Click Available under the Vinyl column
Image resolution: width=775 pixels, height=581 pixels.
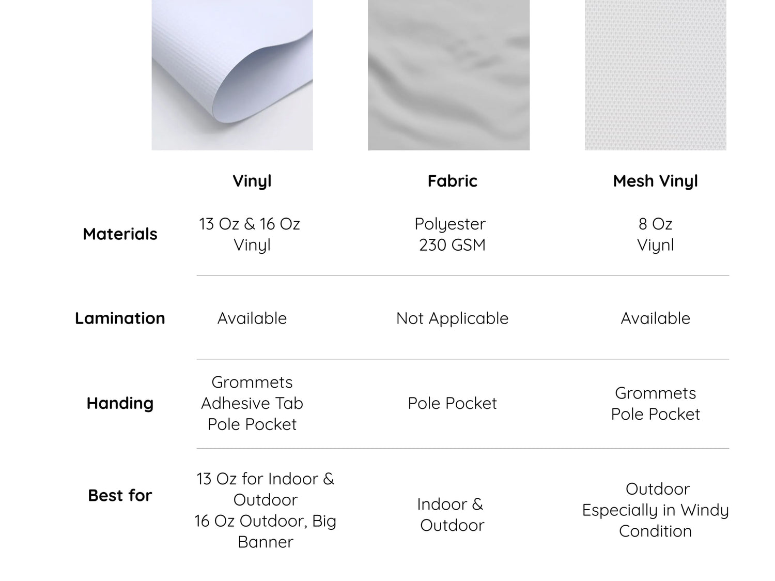click(252, 318)
